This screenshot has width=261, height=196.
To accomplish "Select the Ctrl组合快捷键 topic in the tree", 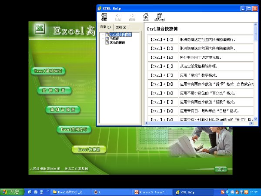I will click(x=120, y=34).
